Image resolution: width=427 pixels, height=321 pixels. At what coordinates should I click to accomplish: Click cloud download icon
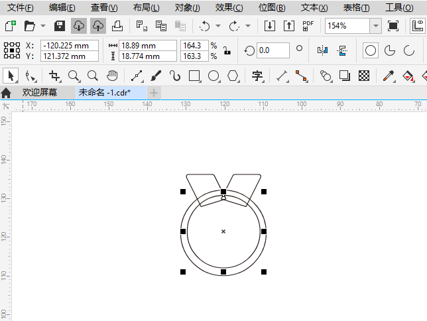79,26
